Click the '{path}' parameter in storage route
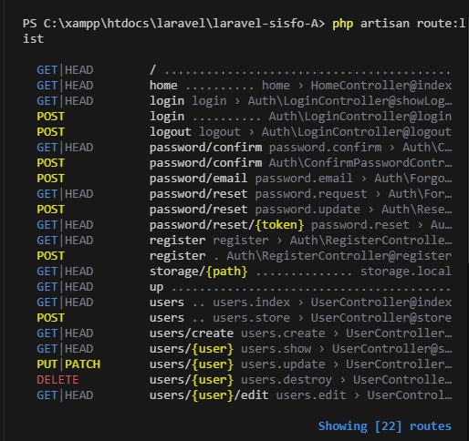The height and width of the screenshot is (441, 469). pyautogui.click(x=226, y=272)
